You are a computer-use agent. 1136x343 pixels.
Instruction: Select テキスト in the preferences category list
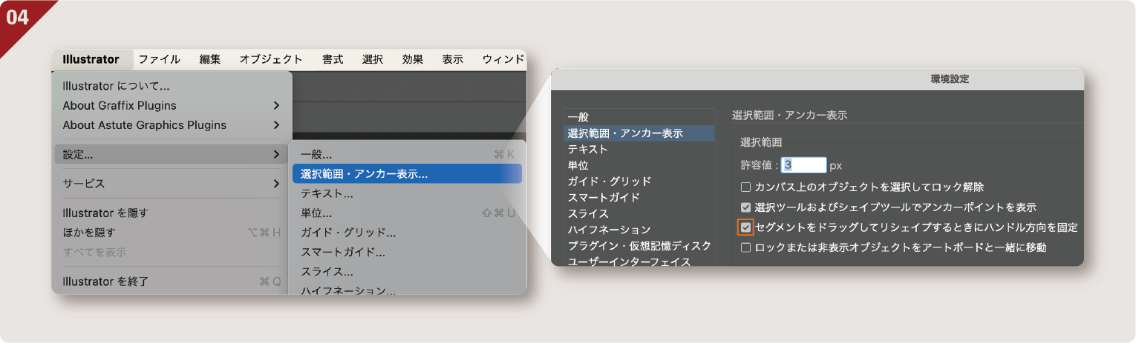click(587, 149)
